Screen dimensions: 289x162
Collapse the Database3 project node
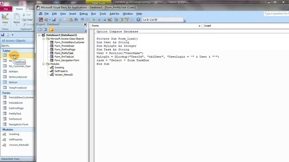pos(39,35)
